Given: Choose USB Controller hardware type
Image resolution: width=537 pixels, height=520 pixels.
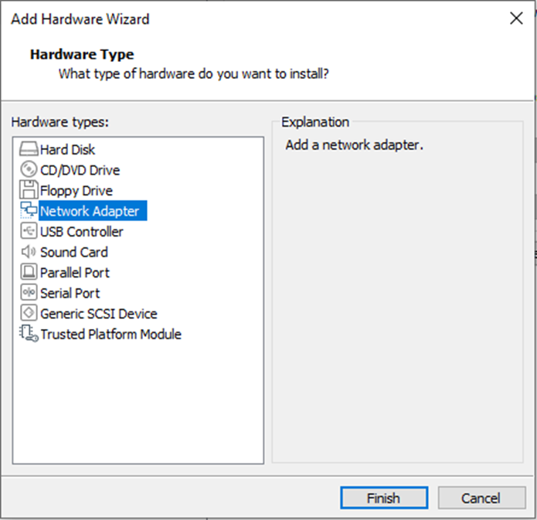Looking at the screenshot, I should 81,232.
